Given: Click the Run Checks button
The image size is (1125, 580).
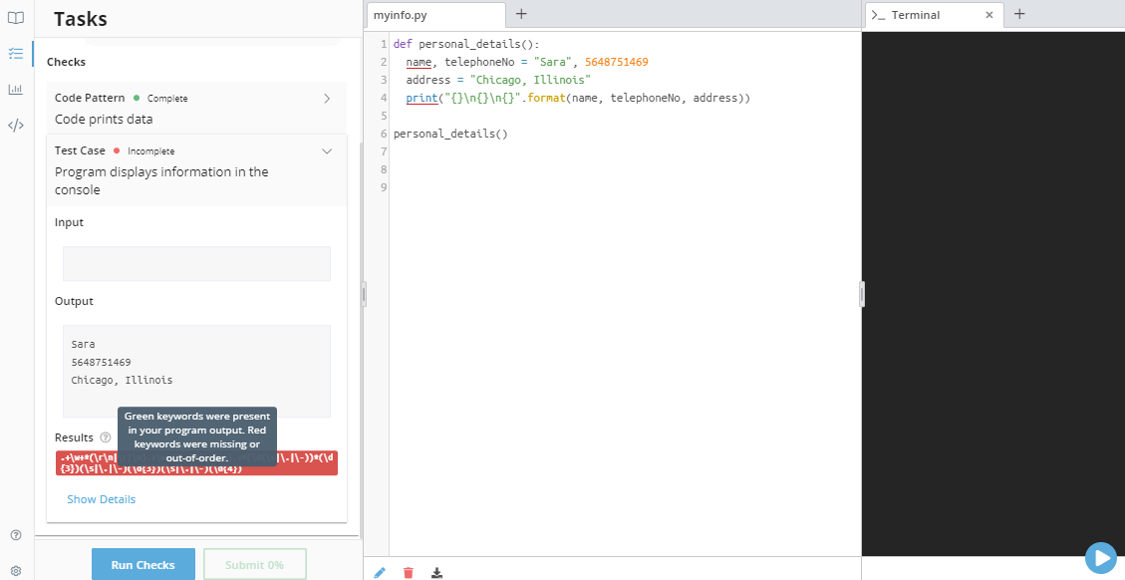Looking at the screenshot, I should pyautogui.click(x=142, y=564).
